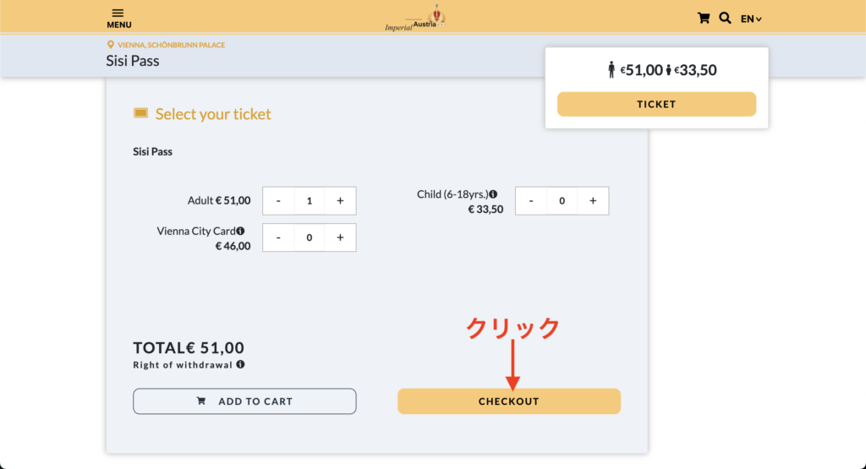Decrease Child ticket quantity with minus
Image resolution: width=866 pixels, height=469 pixels.
point(531,201)
